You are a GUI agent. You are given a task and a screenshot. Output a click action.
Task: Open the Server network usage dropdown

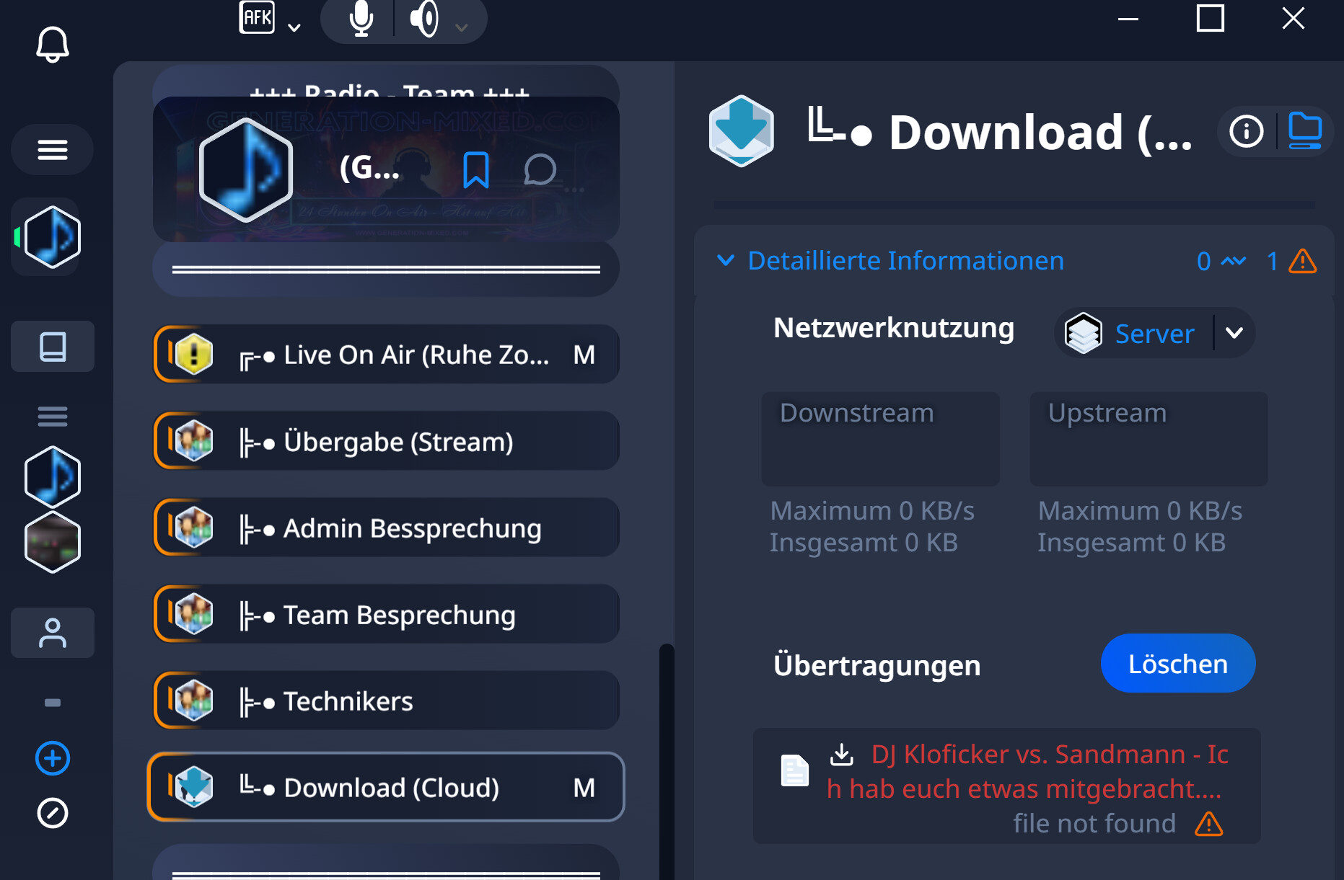point(1234,333)
